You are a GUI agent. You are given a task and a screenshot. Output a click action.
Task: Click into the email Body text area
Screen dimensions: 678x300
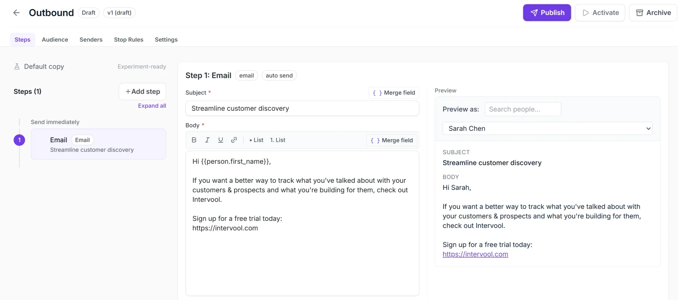[302, 223]
